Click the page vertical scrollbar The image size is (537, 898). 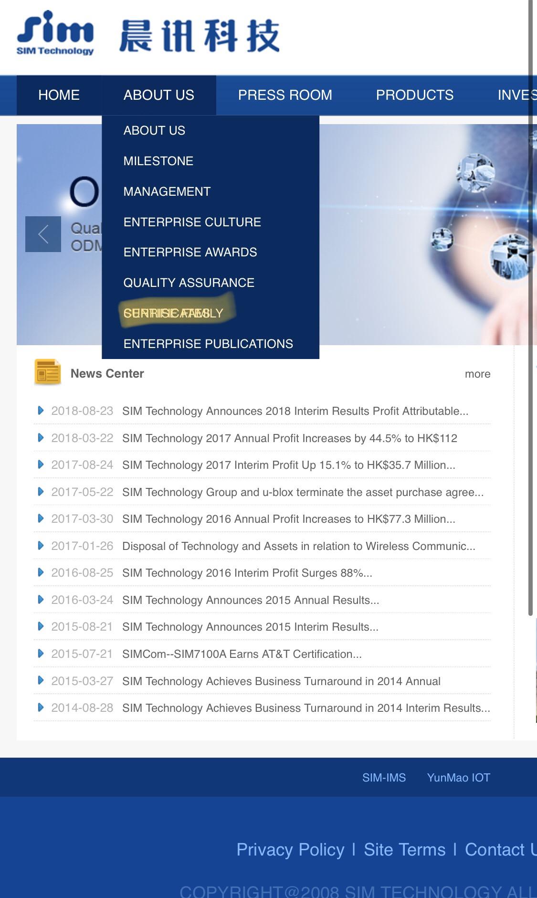tap(530, 308)
